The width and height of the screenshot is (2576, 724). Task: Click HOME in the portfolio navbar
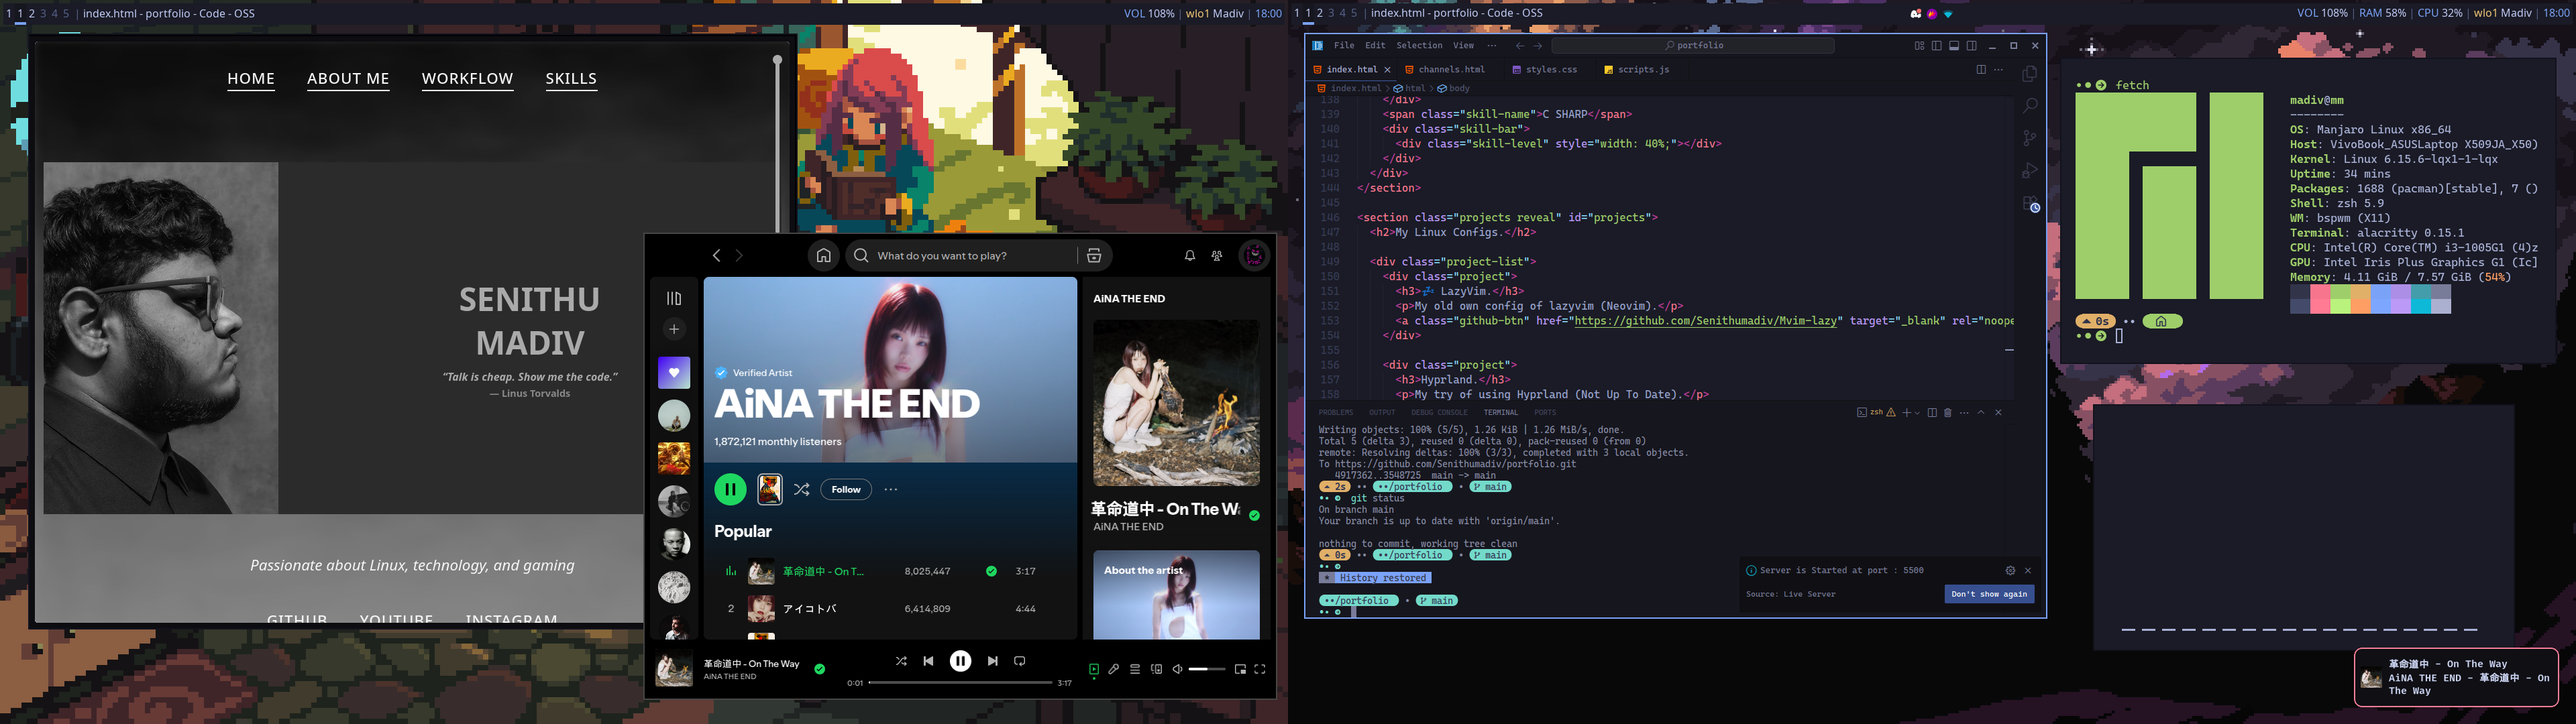pyautogui.click(x=251, y=79)
